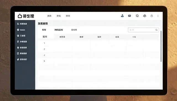This screenshot has width=177, height=101.
Task: Click the small grey circle icon beside the header menu
Action: [x=152, y=16]
